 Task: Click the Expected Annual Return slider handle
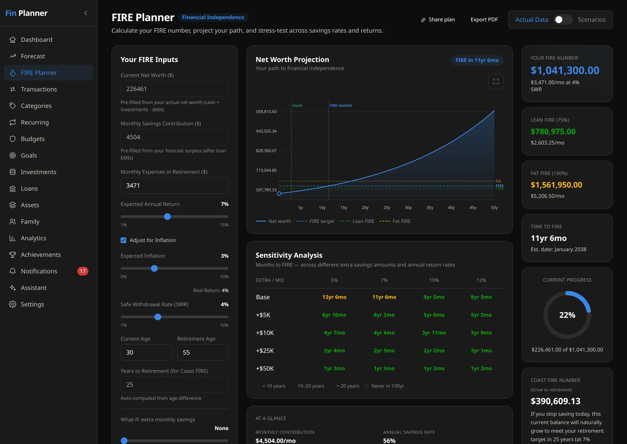pos(167,216)
